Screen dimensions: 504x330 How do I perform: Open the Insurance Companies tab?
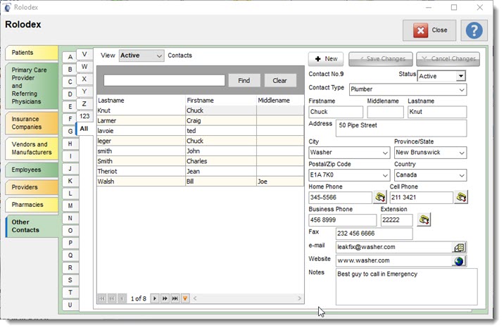tap(32, 123)
